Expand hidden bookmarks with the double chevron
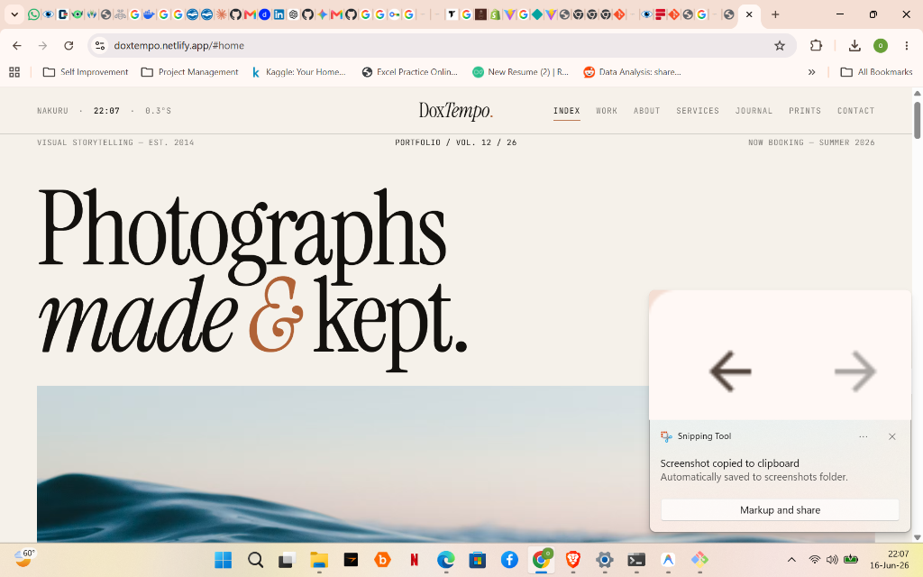The height and width of the screenshot is (577, 923). click(812, 72)
